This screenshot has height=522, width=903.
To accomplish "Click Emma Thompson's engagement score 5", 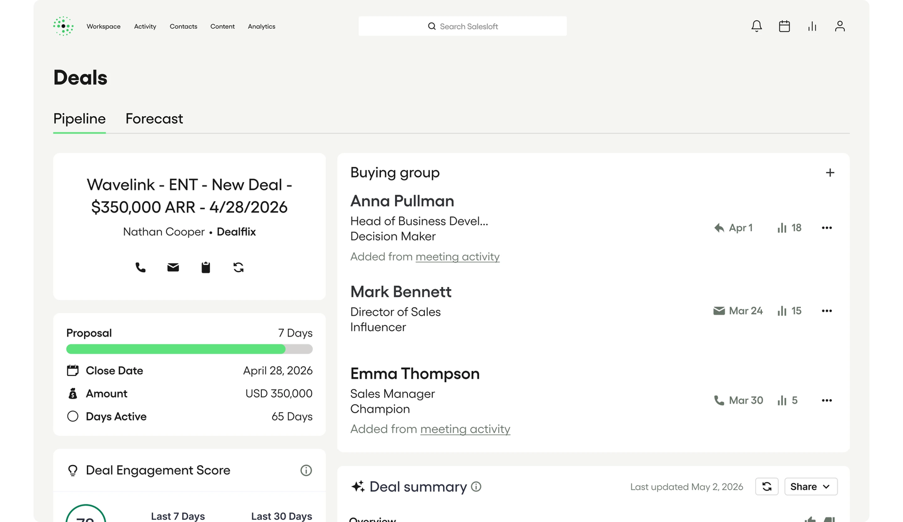I will point(787,400).
